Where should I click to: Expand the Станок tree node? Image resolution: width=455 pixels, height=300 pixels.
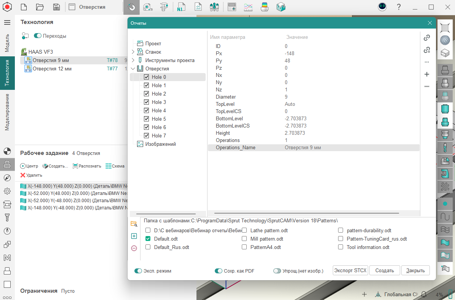point(133,52)
